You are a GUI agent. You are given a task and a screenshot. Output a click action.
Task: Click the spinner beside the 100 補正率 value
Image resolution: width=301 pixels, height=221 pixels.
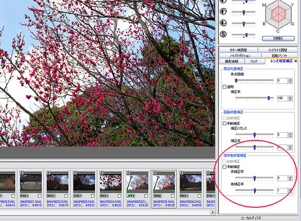[290, 98]
